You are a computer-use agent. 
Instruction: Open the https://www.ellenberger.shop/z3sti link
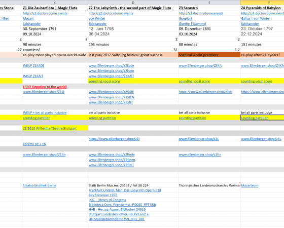point(205,92)
